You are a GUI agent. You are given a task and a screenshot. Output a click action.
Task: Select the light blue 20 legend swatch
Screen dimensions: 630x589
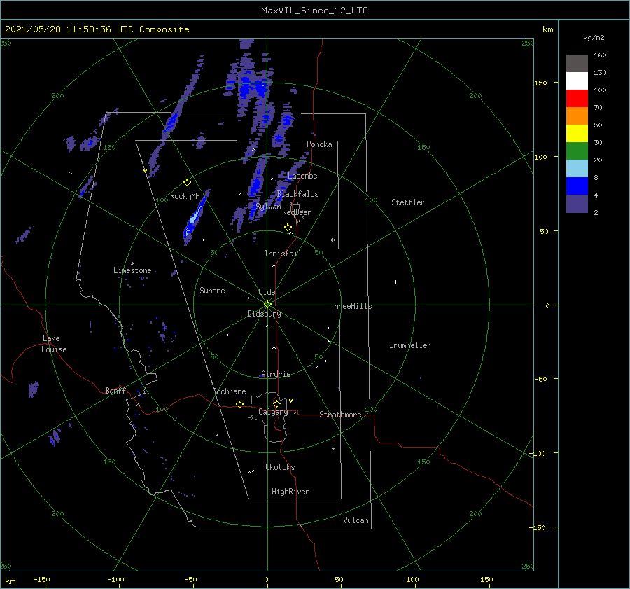point(577,169)
